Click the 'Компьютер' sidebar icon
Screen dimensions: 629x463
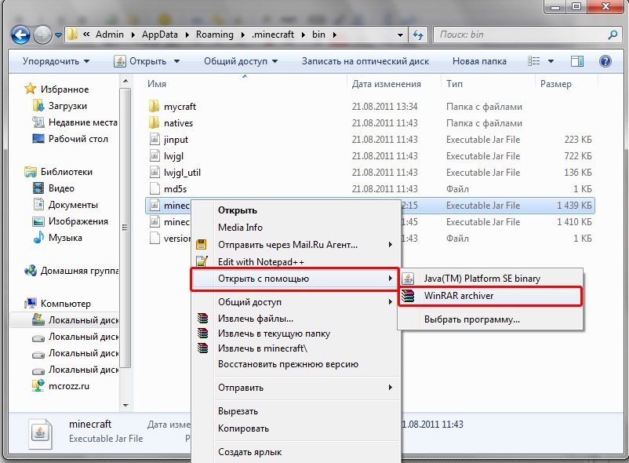pos(30,304)
